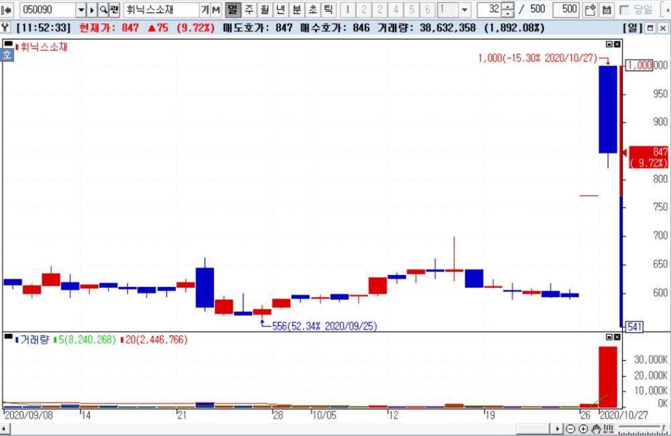Select the 틱 tick chart period
The height and width of the screenshot is (436, 671).
[328, 9]
